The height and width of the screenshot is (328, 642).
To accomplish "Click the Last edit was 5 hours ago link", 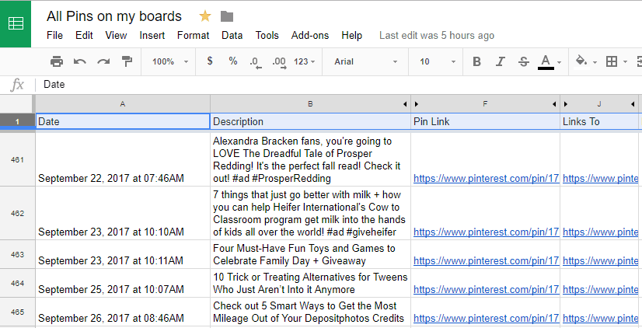I will click(437, 35).
